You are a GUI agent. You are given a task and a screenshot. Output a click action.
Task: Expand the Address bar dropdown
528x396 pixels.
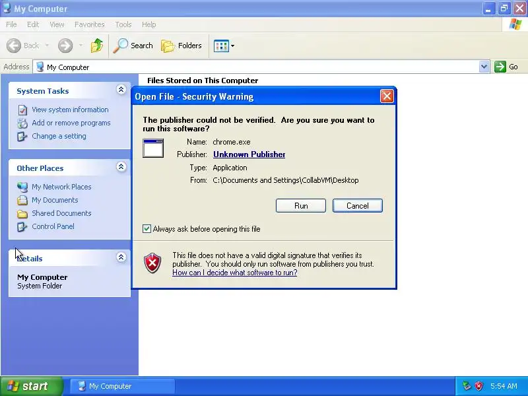[484, 67]
